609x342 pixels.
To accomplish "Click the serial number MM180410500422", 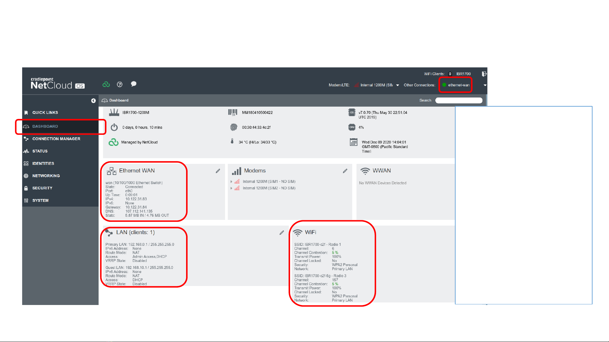I will [x=257, y=113].
